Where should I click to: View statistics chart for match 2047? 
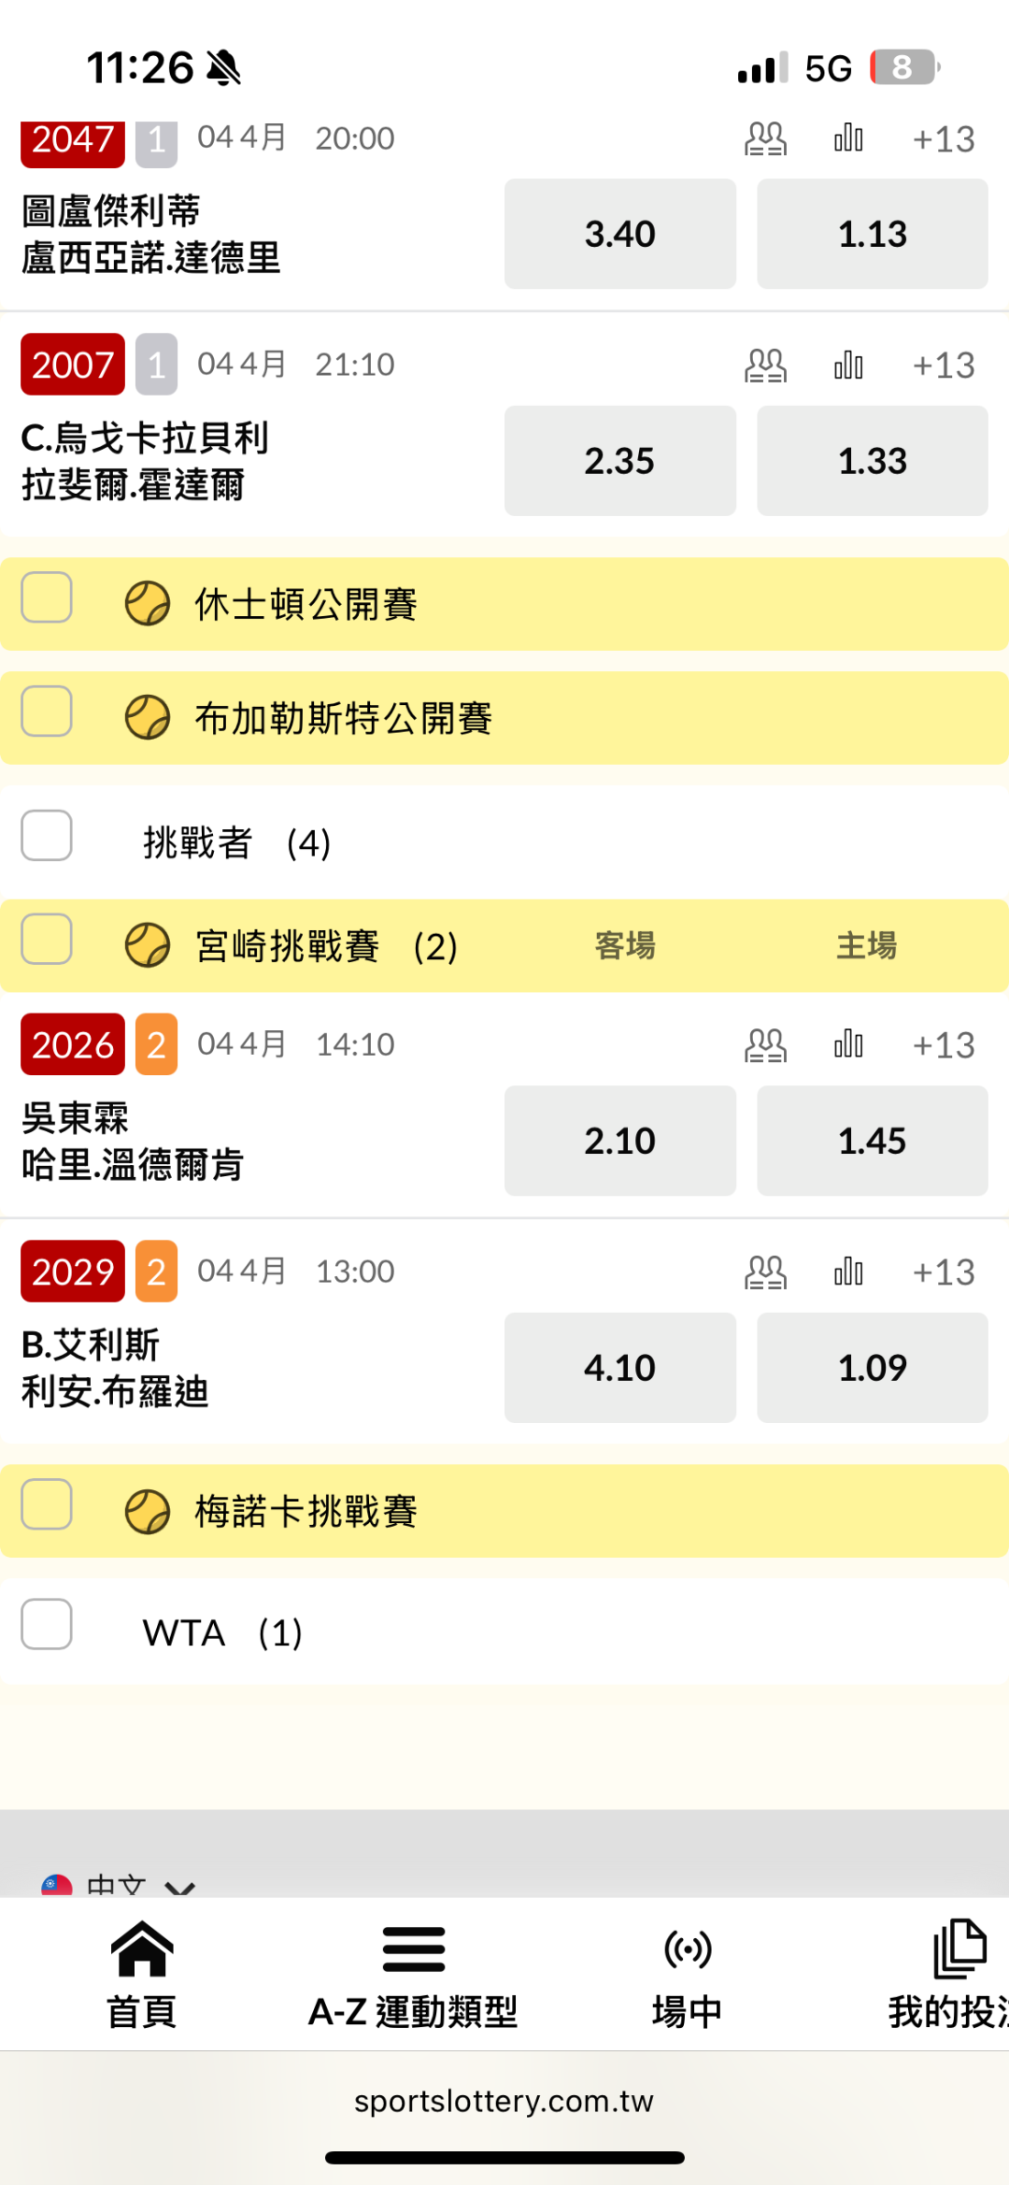click(848, 138)
